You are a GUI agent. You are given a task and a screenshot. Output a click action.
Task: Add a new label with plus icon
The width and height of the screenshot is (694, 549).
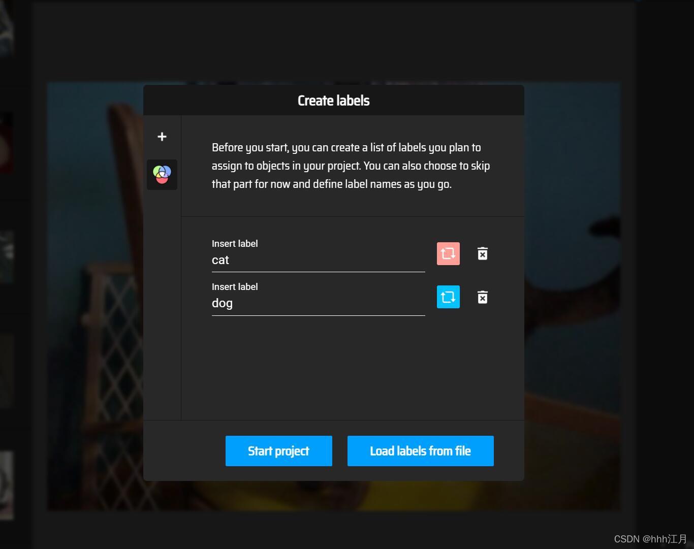[162, 137]
